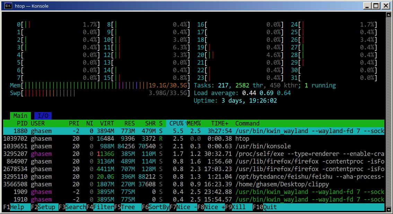The height and width of the screenshot is (214, 393).
Task: Click the Load average values
Action: tap(267, 93)
